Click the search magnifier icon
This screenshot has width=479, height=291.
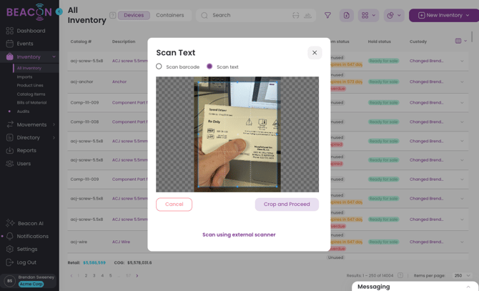204,15
